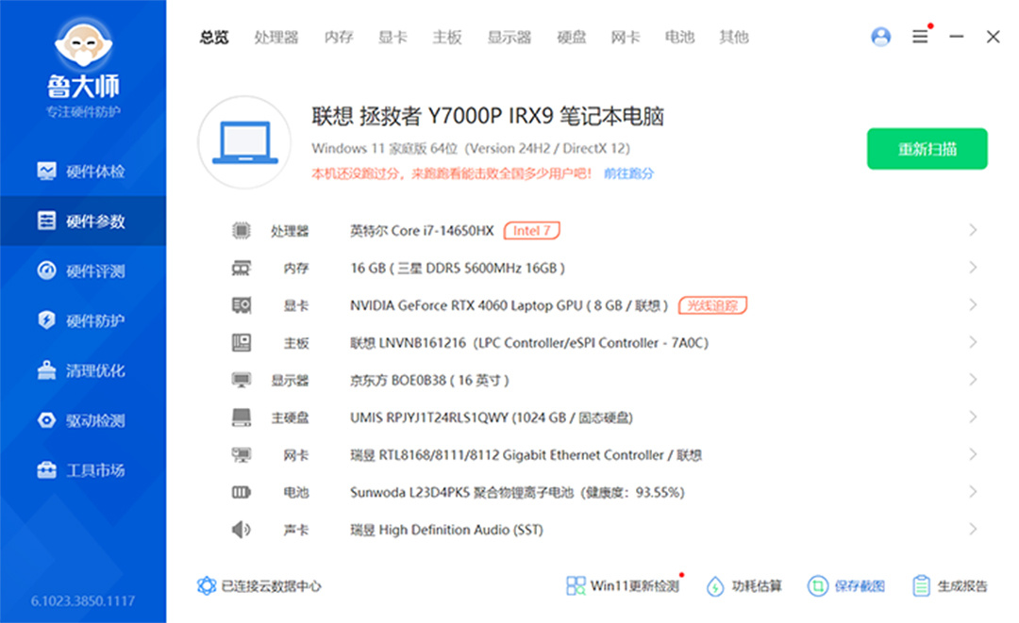Click the 功耗估算 power estimate icon

pyautogui.click(x=716, y=586)
